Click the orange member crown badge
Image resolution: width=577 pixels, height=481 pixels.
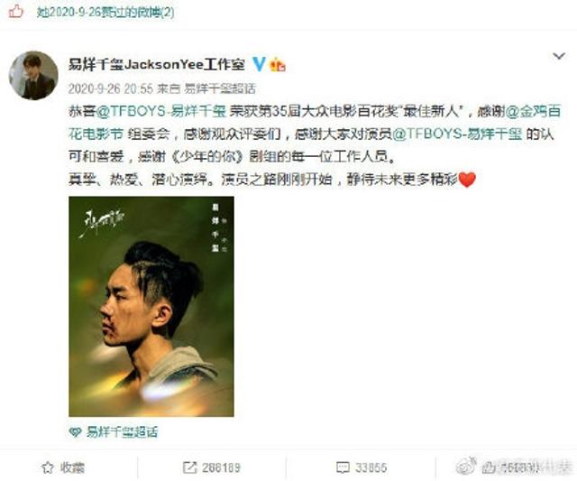278,65
